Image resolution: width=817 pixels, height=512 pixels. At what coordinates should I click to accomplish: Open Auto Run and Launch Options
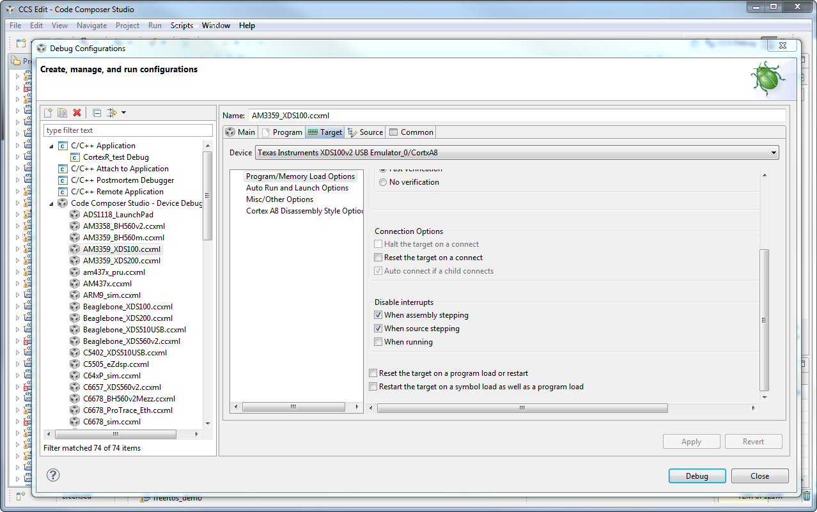point(297,188)
